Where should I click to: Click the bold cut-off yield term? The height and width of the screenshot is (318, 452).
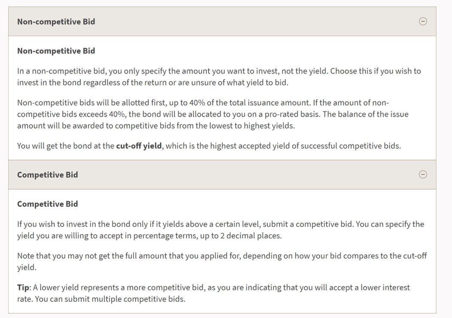tap(139, 146)
